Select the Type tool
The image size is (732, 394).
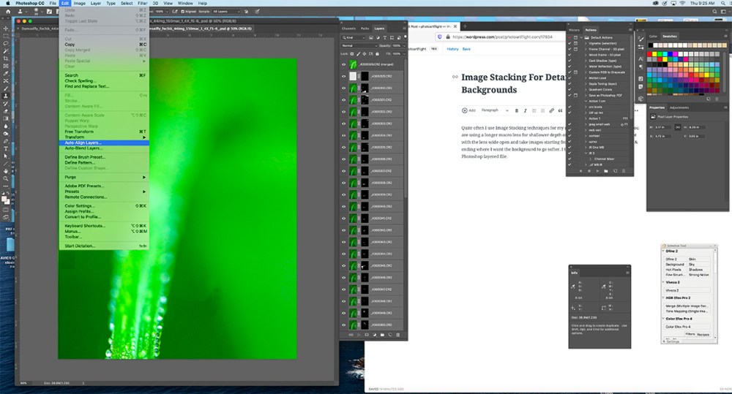click(x=6, y=148)
